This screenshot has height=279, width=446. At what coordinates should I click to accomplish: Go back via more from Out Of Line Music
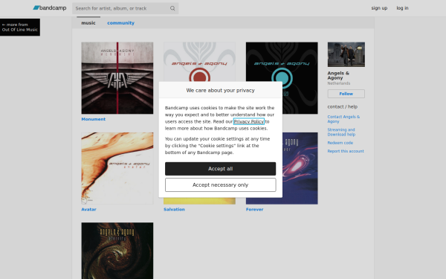pos(20,27)
